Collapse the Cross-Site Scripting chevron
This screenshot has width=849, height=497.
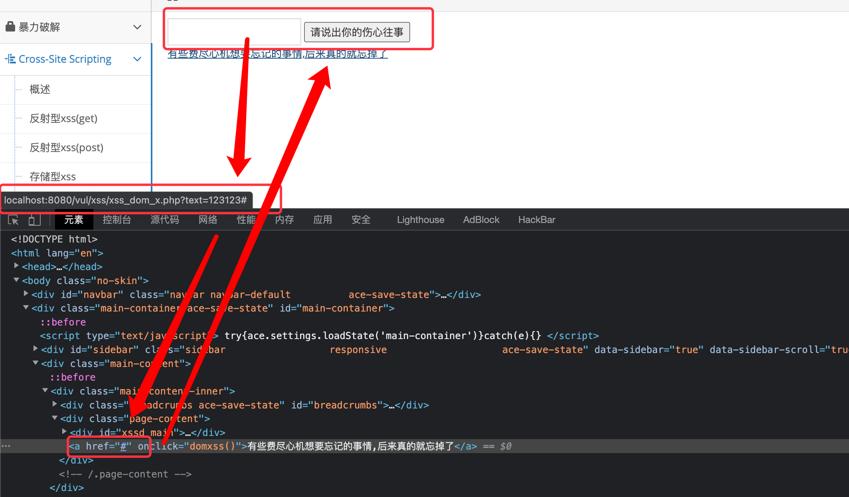137,59
